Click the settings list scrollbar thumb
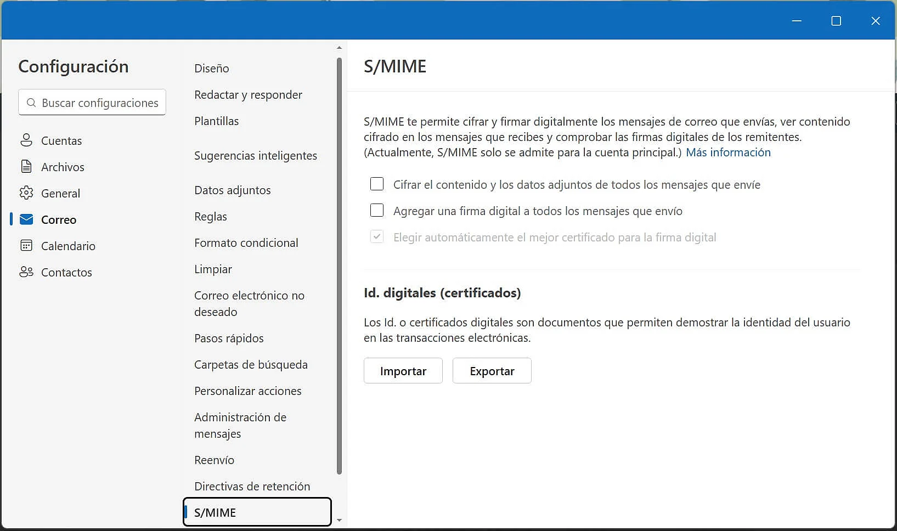 339,266
